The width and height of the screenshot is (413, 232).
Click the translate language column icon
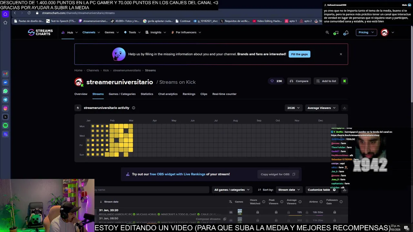pos(230,202)
